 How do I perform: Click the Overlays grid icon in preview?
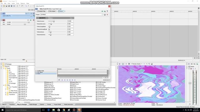tap(144, 64)
